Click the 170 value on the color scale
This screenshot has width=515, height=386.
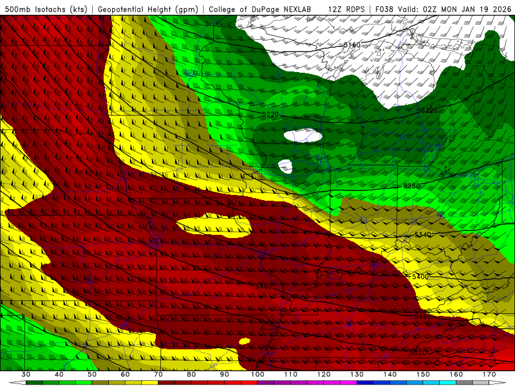point(489,374)
